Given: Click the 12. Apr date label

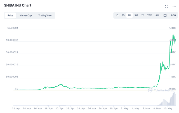Looking at the screenshot, I should (x=16, y=109).
